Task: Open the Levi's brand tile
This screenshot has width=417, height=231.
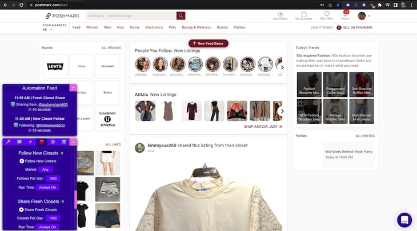Action: [x=55, y=66]
